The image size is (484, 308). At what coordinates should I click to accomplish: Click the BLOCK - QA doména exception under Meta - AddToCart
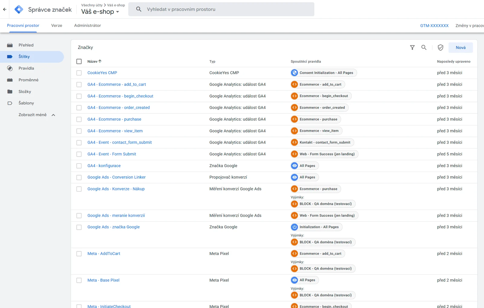(x=323, y=269)
